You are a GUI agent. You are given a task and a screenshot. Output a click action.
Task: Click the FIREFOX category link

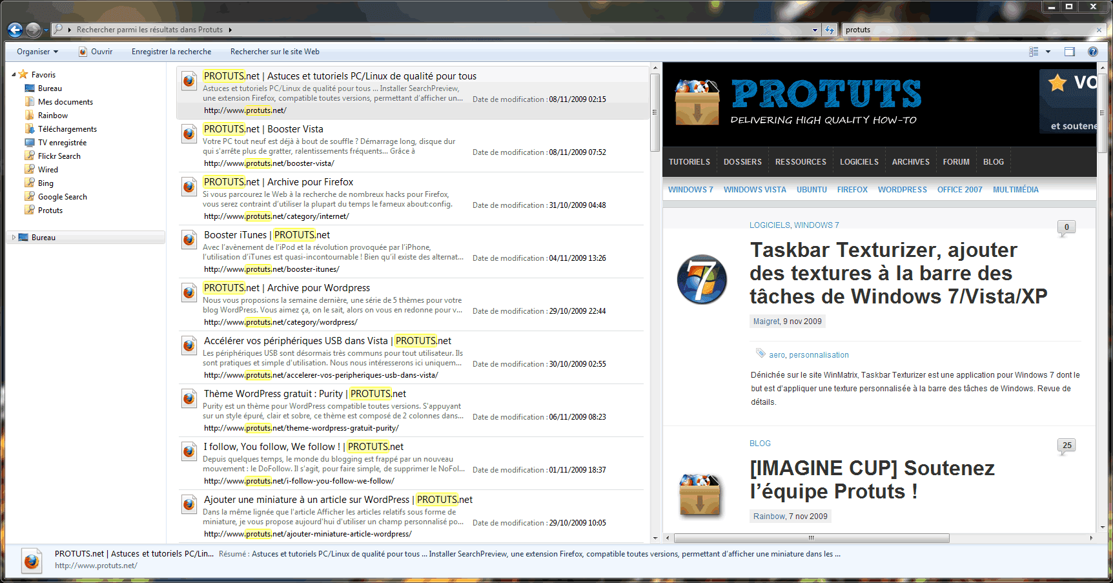pyautogui.click(x=852, y=190)
